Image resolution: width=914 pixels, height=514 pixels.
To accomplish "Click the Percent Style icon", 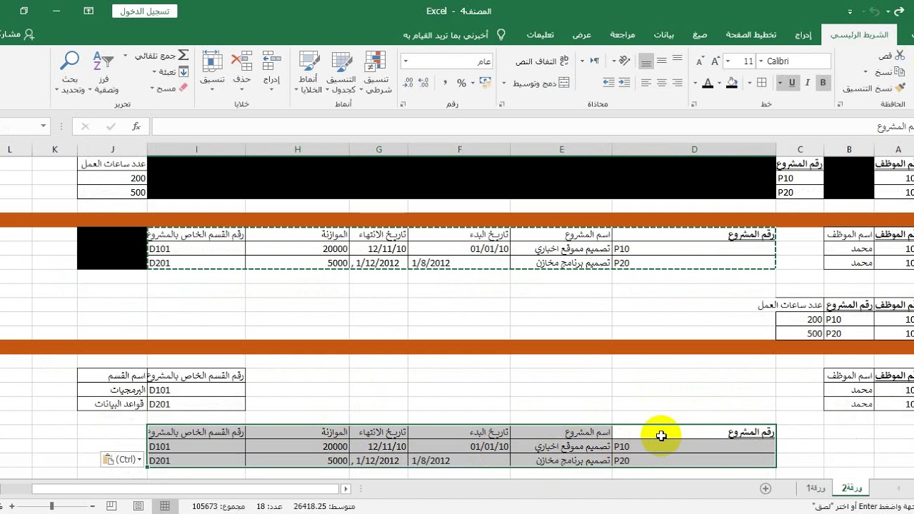I will 461,84.
